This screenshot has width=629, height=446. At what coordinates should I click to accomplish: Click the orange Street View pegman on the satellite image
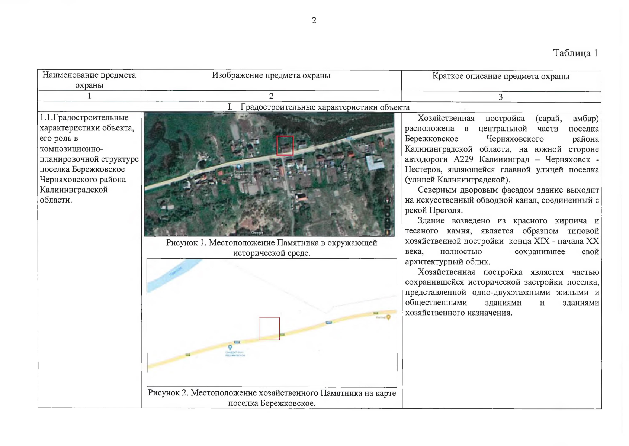point(387,232)
